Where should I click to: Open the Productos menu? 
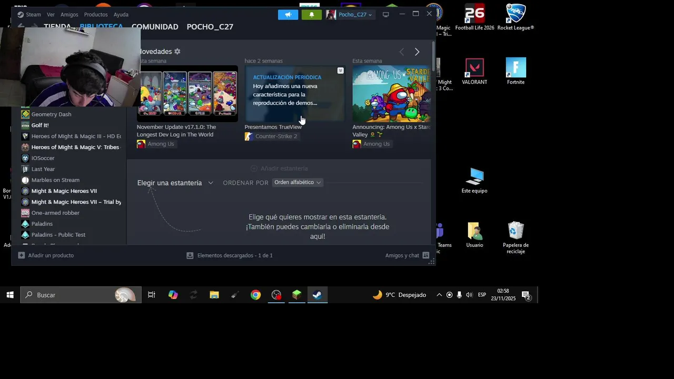(96, 15)
